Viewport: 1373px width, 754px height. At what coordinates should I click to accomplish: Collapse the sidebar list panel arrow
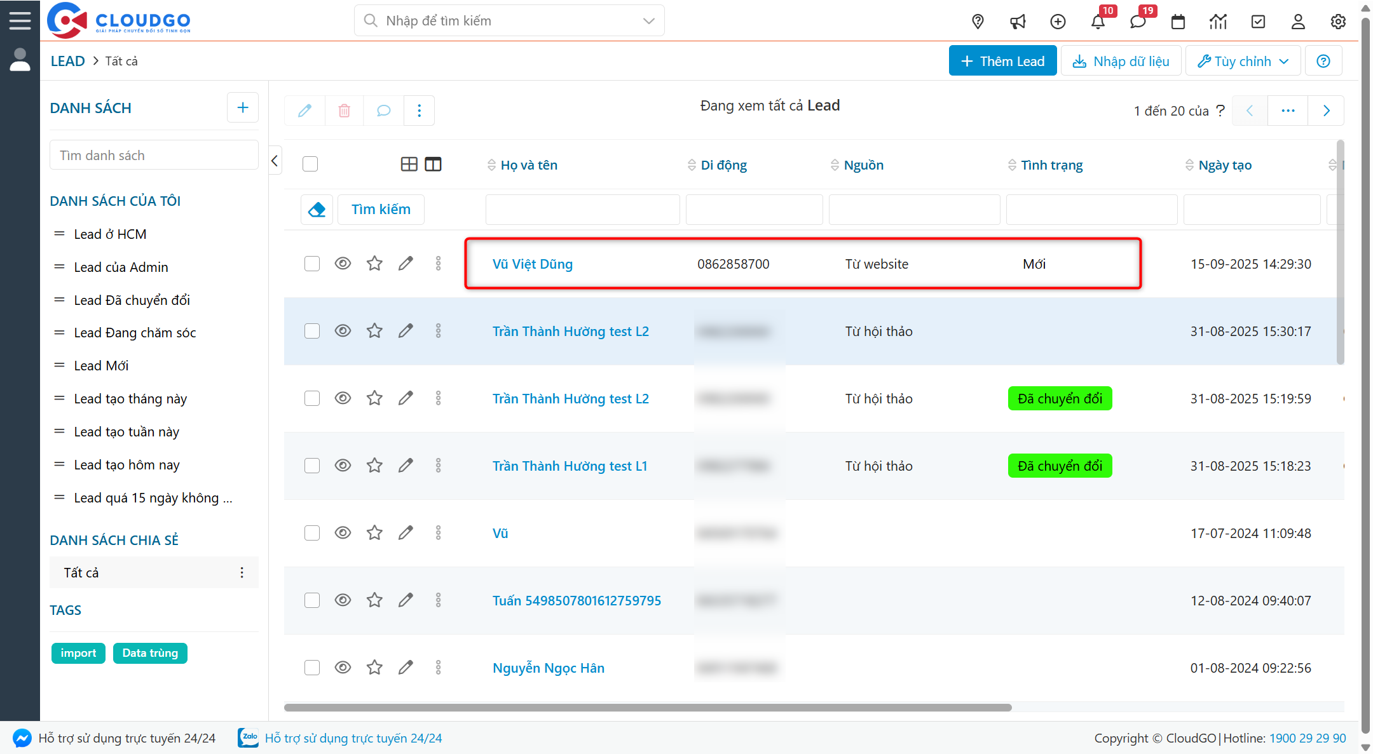pyautogui.click(x=275, y=161)
